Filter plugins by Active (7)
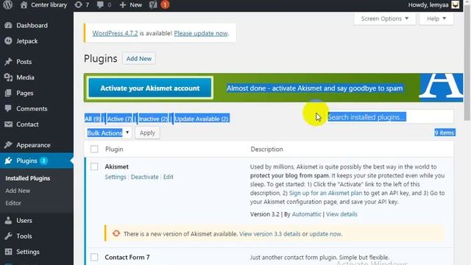The height and width of the screenshot is (265, 471). coord(119,119)
